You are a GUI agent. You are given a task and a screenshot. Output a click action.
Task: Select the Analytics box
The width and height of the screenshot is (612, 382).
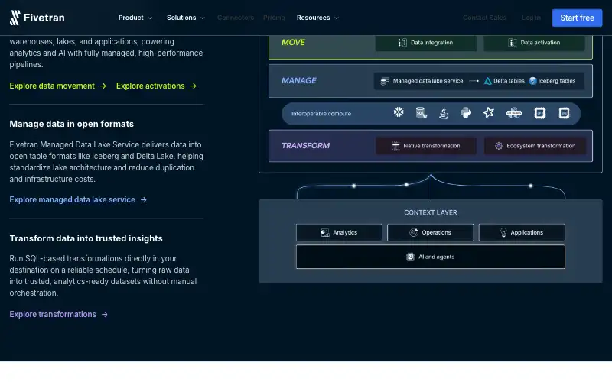tap(339, 232)
